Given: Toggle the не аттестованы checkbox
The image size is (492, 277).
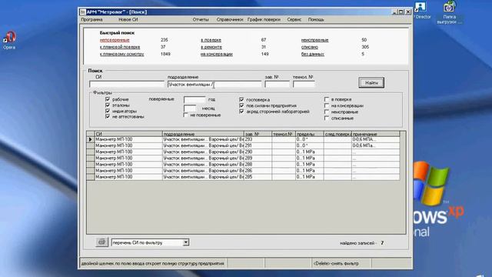Looking at the screenshot, I should tap(108, 116).
